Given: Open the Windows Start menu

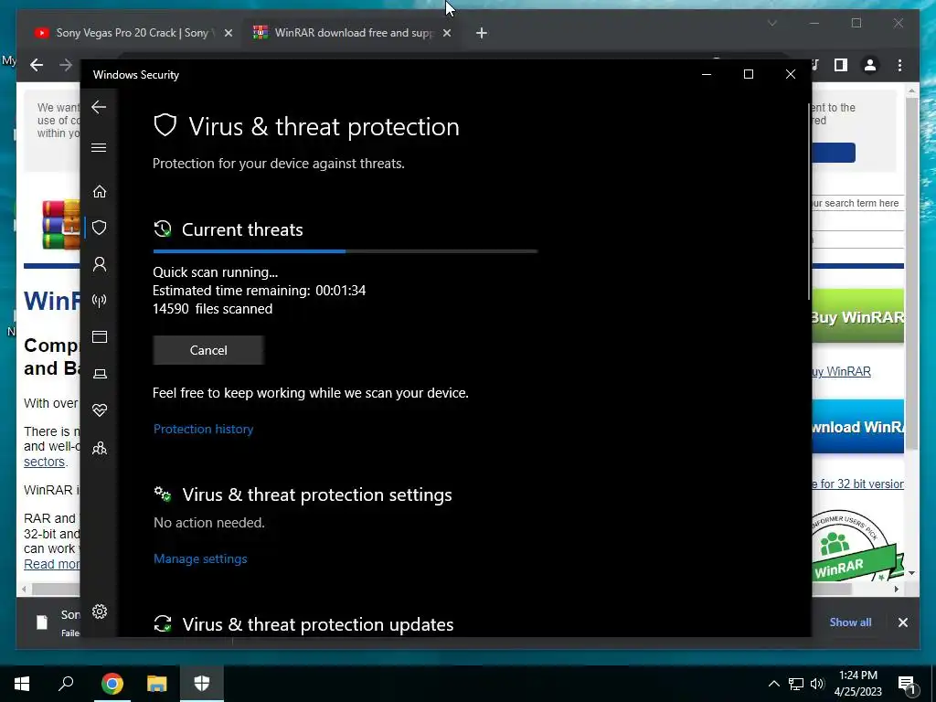Looking at the screenshot, I should [22, 684].
